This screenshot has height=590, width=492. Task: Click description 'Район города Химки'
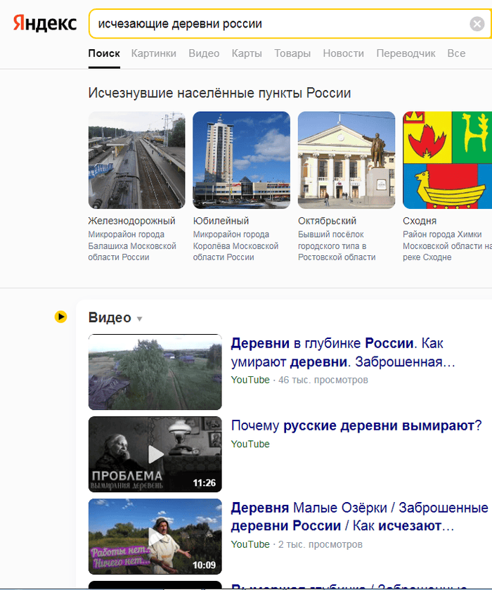[x=447, y=245]
